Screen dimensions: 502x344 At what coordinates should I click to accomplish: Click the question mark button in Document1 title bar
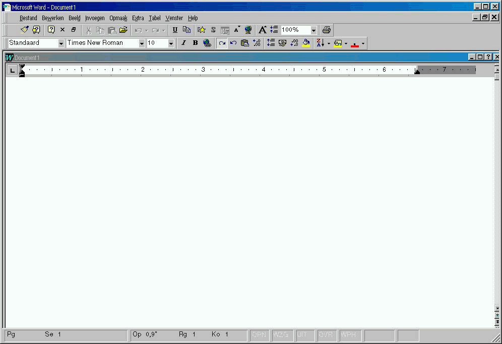point(488,57)
